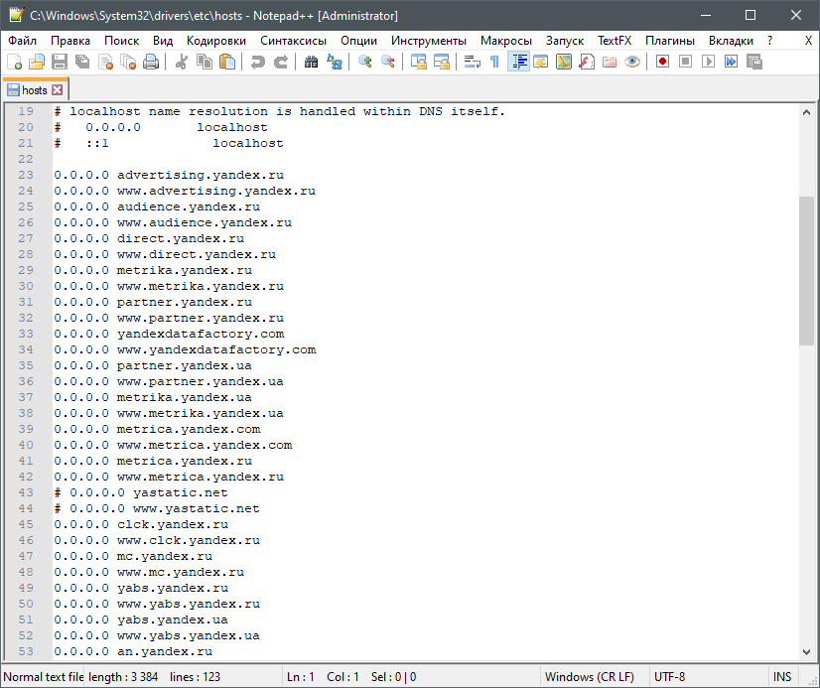
Task: Close the hosts tab with red X
Action: point(58,90)
